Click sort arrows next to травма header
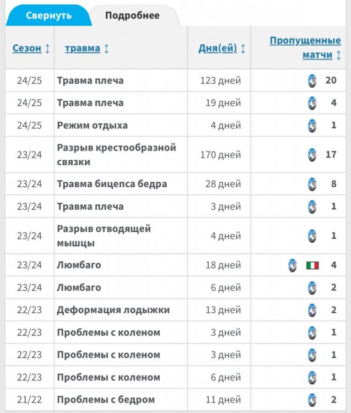351x413 pixels. [x=106, y=48]
